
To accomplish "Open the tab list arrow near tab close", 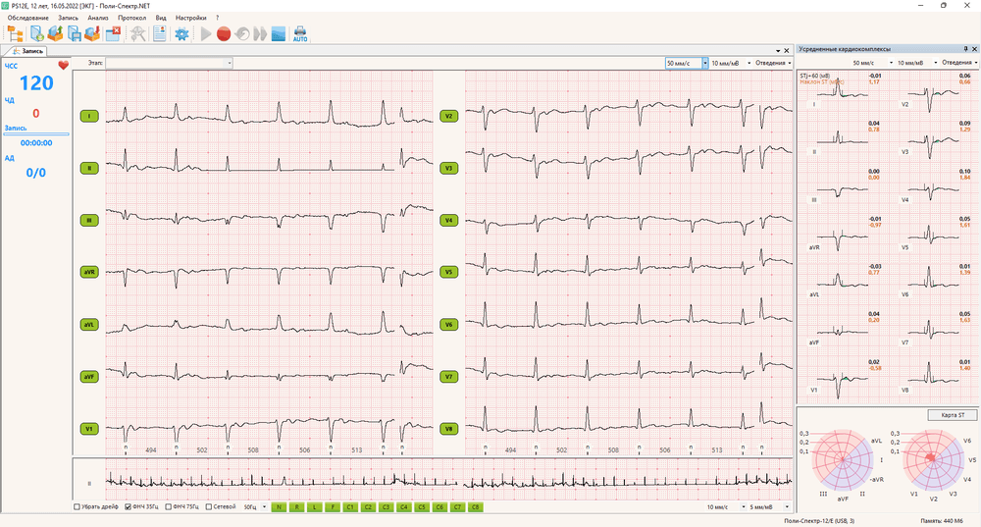I will [778, 51].
